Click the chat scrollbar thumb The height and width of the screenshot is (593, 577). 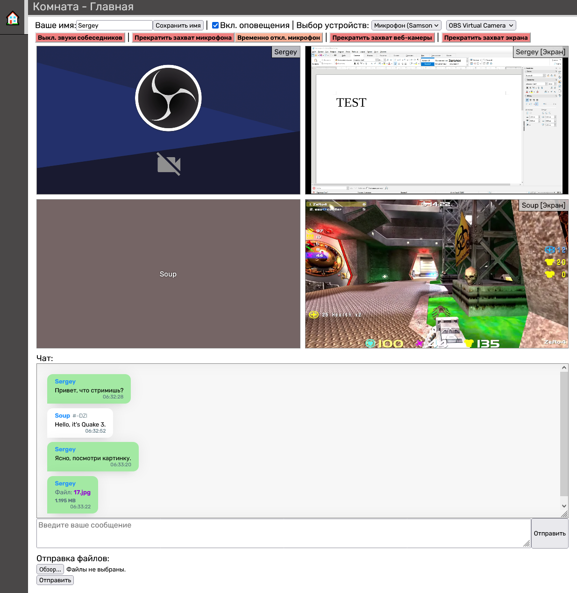564,434
